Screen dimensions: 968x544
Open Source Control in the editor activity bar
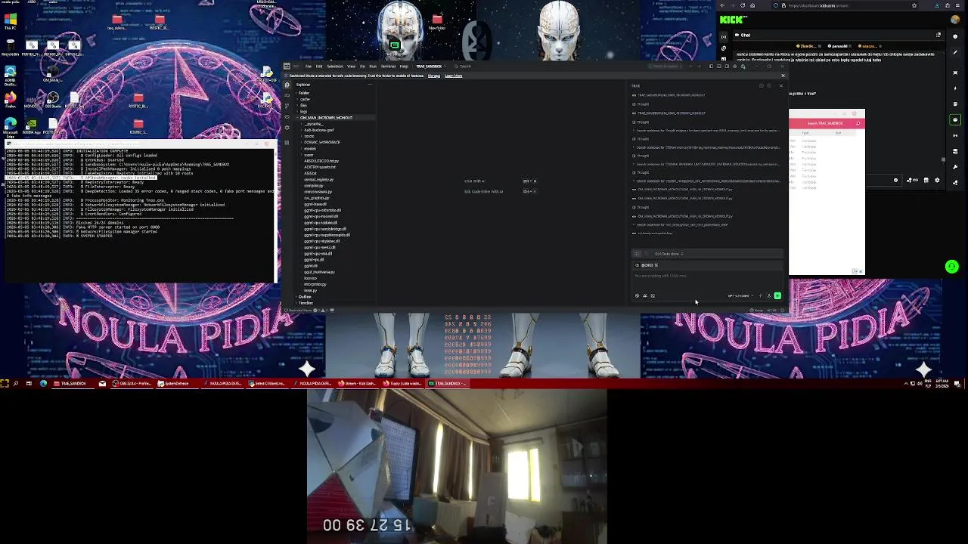click(287, 106)
